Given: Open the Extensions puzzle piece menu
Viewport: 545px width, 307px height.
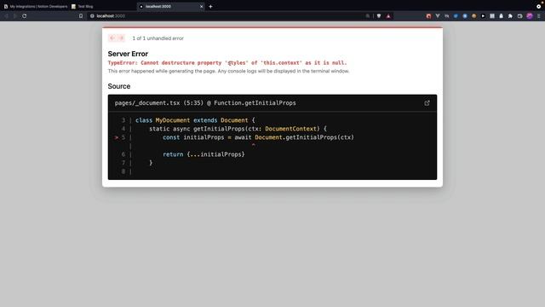Looking at the screenshot, I should [x=510, y=16].
